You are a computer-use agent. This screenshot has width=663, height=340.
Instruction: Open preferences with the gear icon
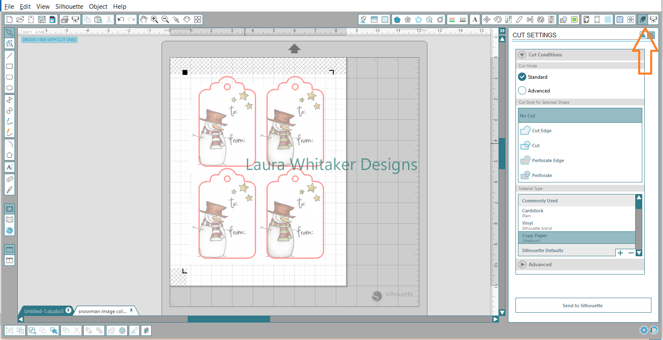[644, 330]
